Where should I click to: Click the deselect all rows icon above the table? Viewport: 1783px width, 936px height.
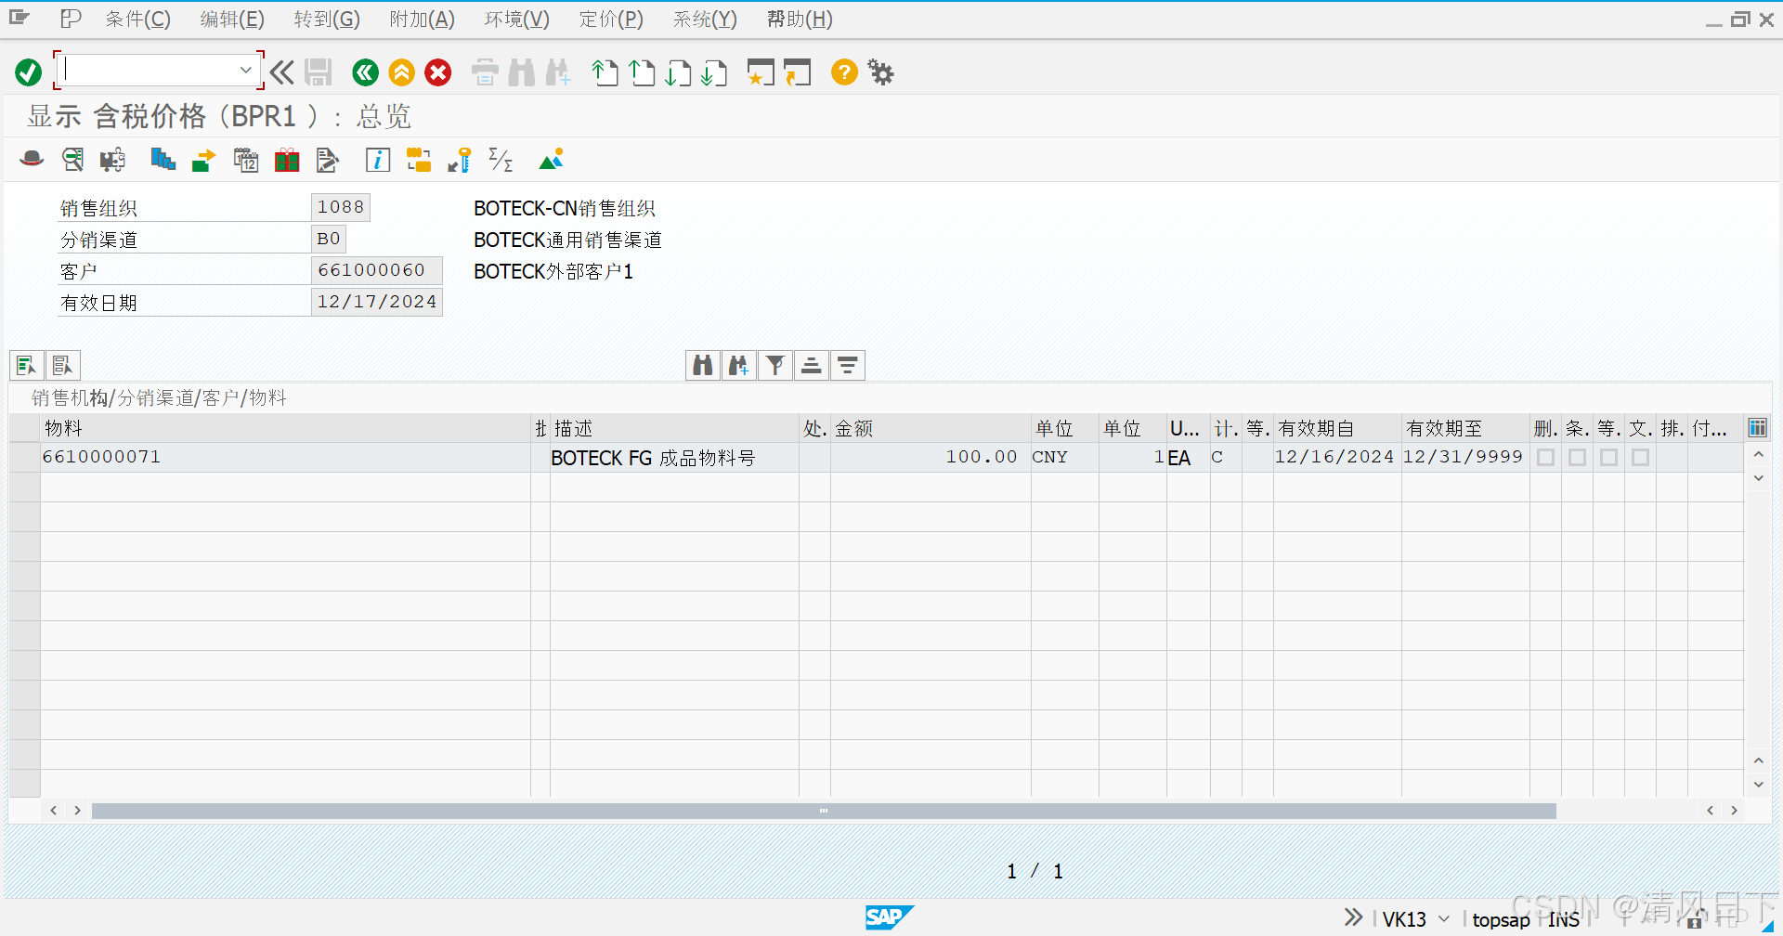tap(63, 365)
